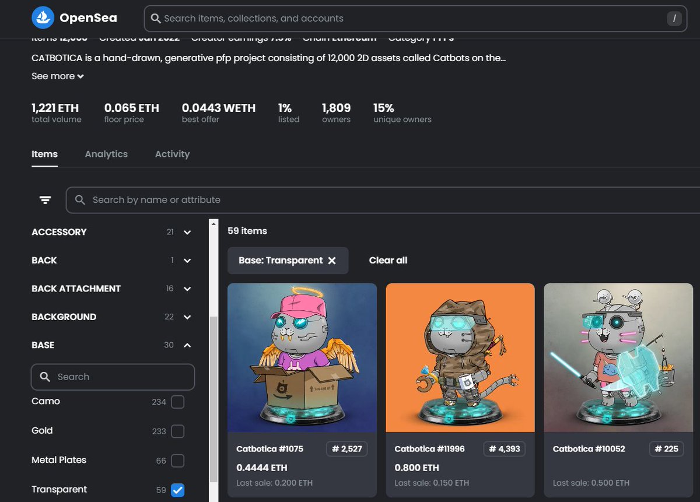This screenshot has width=700, height=502.
Task: Click rarity rank badge # 225
Action: coord(667,449)
